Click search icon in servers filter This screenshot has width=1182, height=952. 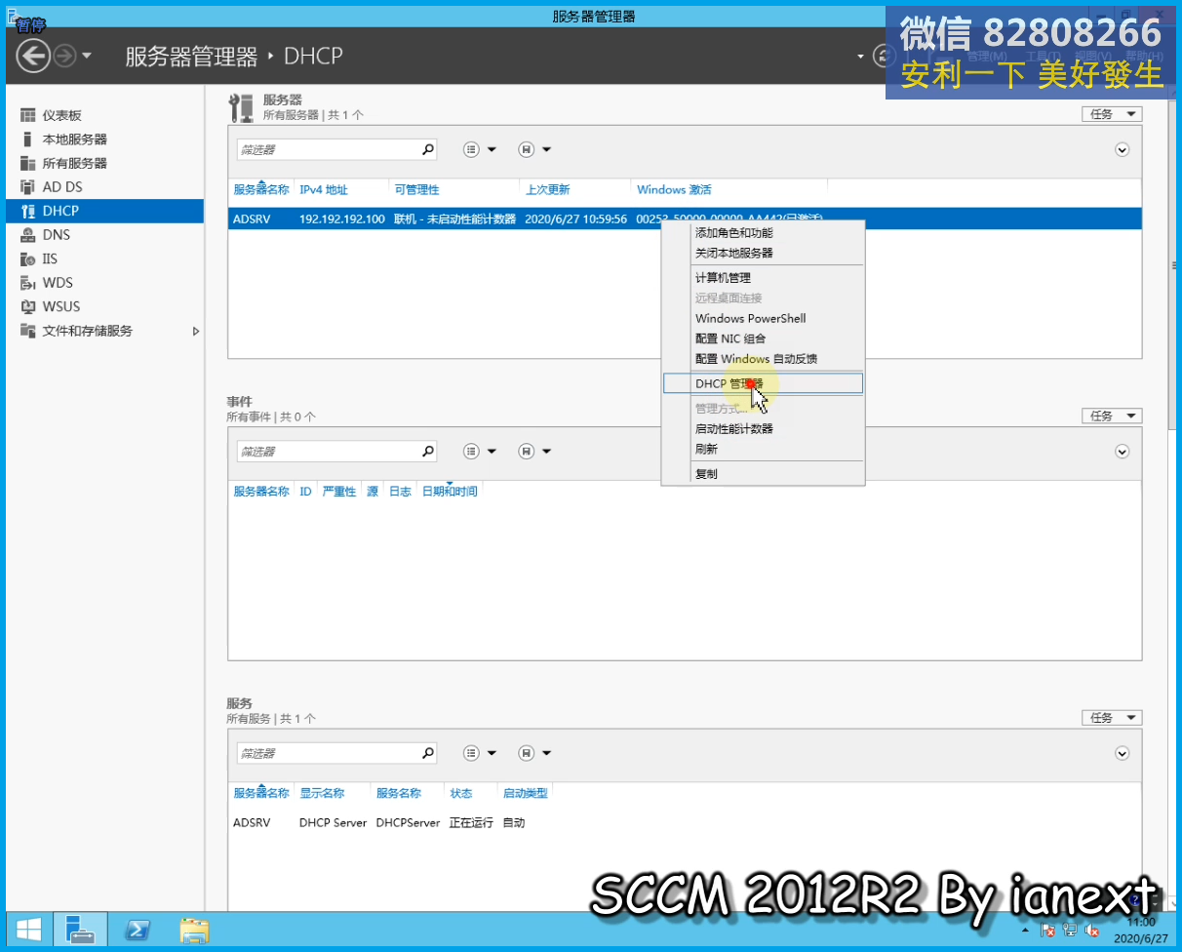[x=427, y=149]
